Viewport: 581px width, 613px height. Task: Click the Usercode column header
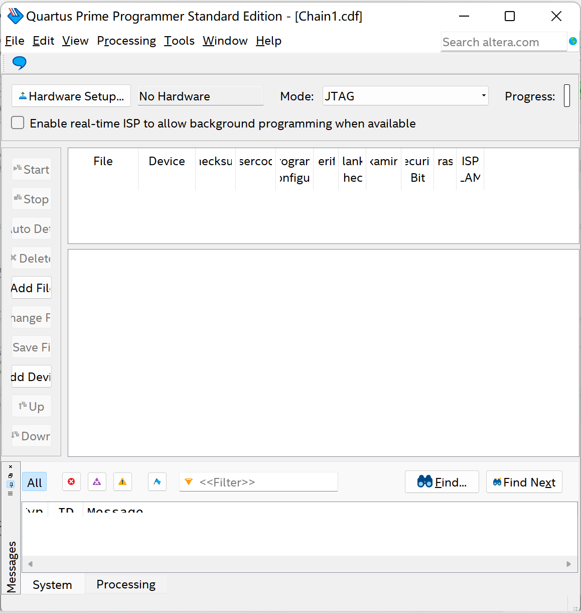[x=256, y=169]
